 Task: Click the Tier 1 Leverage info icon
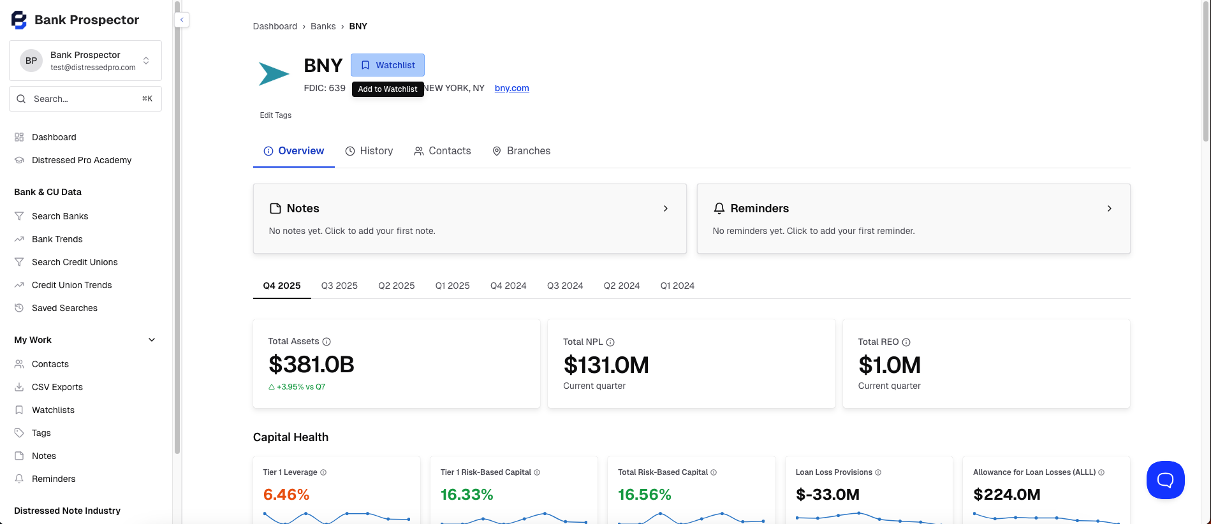point(323,472)
